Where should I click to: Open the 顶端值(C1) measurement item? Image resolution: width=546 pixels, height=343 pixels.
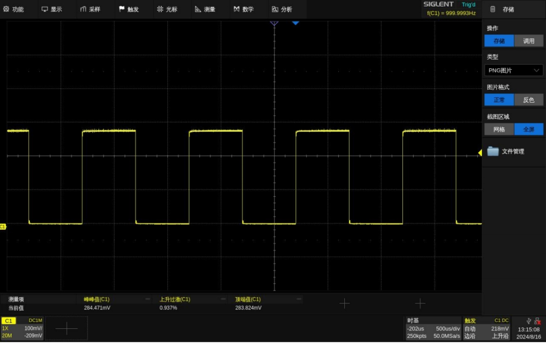pos(248,299)
